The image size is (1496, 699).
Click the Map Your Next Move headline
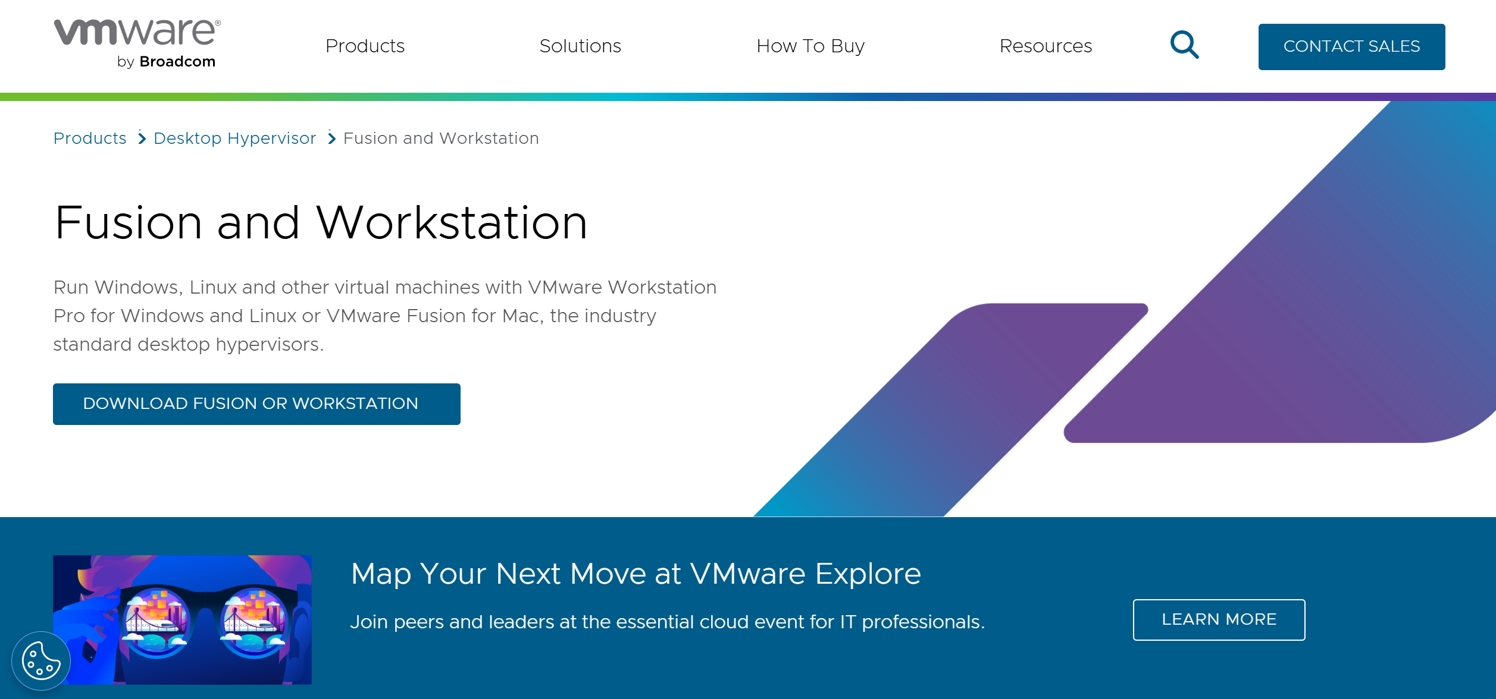click(636, 574)
